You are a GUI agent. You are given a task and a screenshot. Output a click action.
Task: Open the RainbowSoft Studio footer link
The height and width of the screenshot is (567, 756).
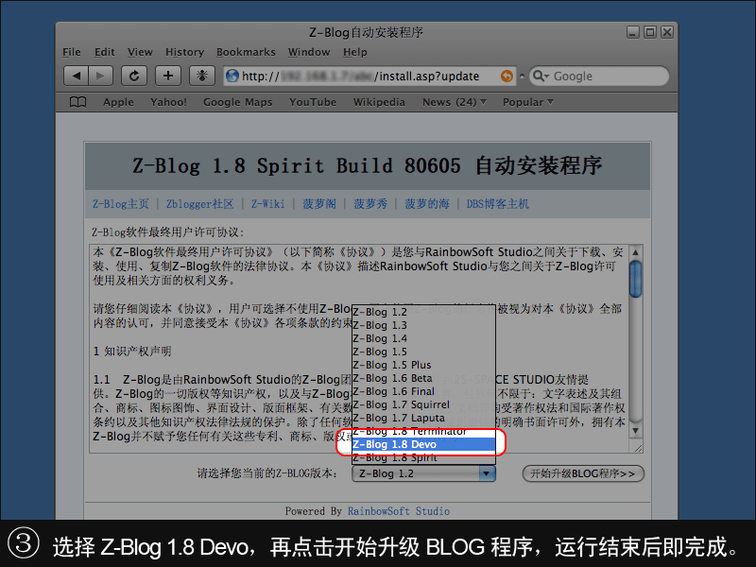click(399, 511)
